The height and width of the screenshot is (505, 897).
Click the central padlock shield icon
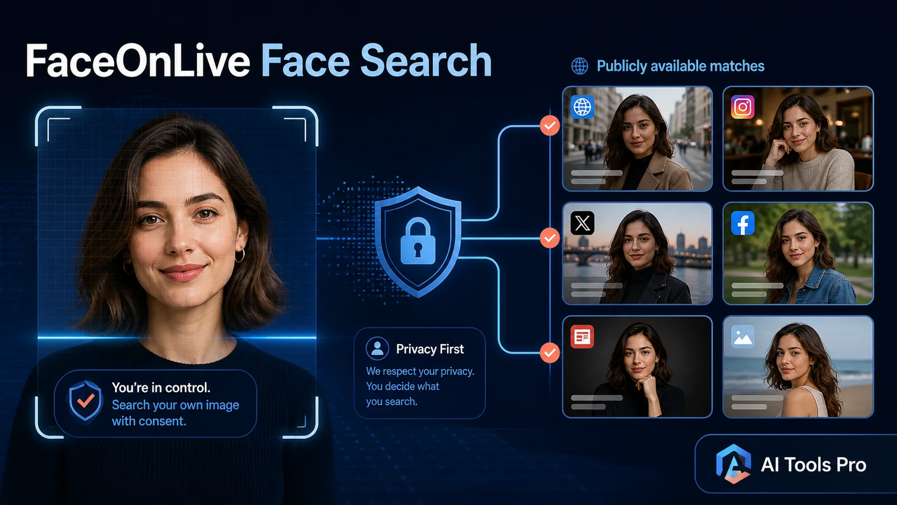[x=418, y=242]
